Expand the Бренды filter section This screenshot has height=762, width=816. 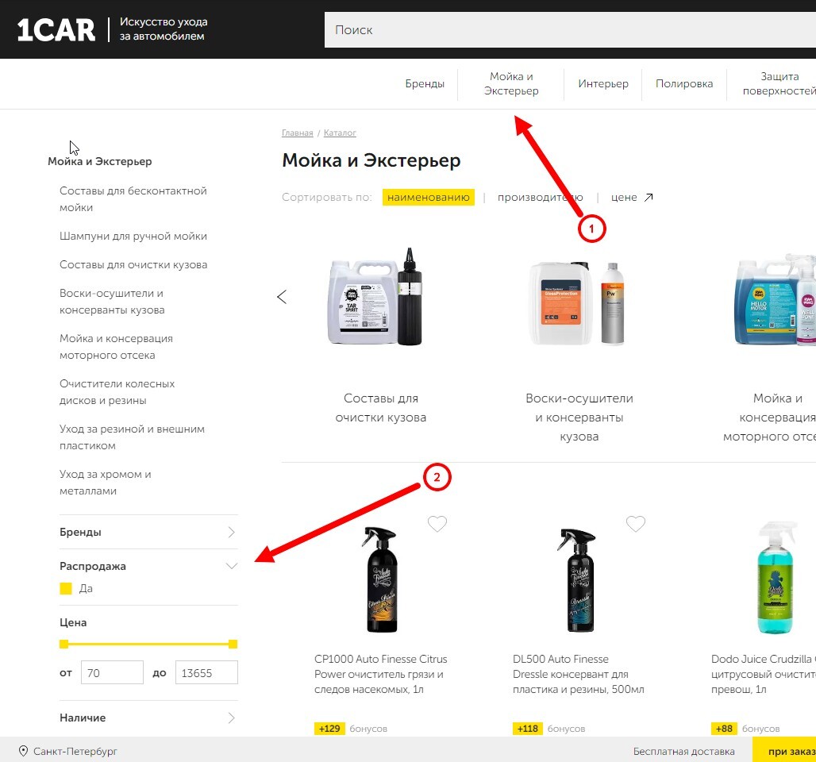pyautogui.click(x=148, y=532)
